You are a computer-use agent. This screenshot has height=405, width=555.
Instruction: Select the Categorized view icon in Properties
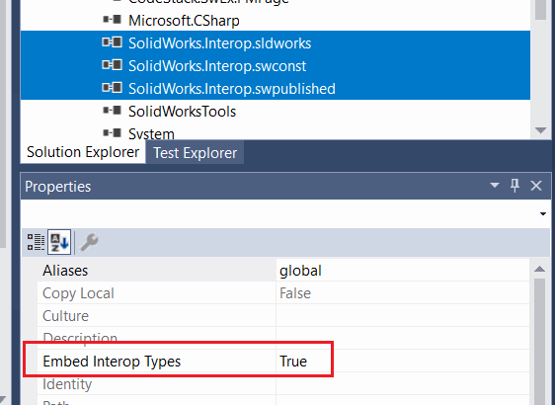tap(36, 242)
